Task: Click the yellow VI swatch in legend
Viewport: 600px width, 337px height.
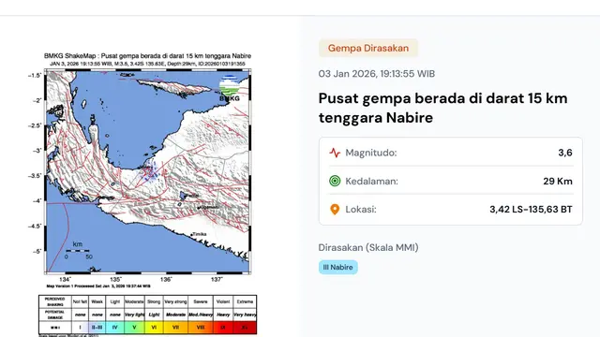Action: pos(154,328)
